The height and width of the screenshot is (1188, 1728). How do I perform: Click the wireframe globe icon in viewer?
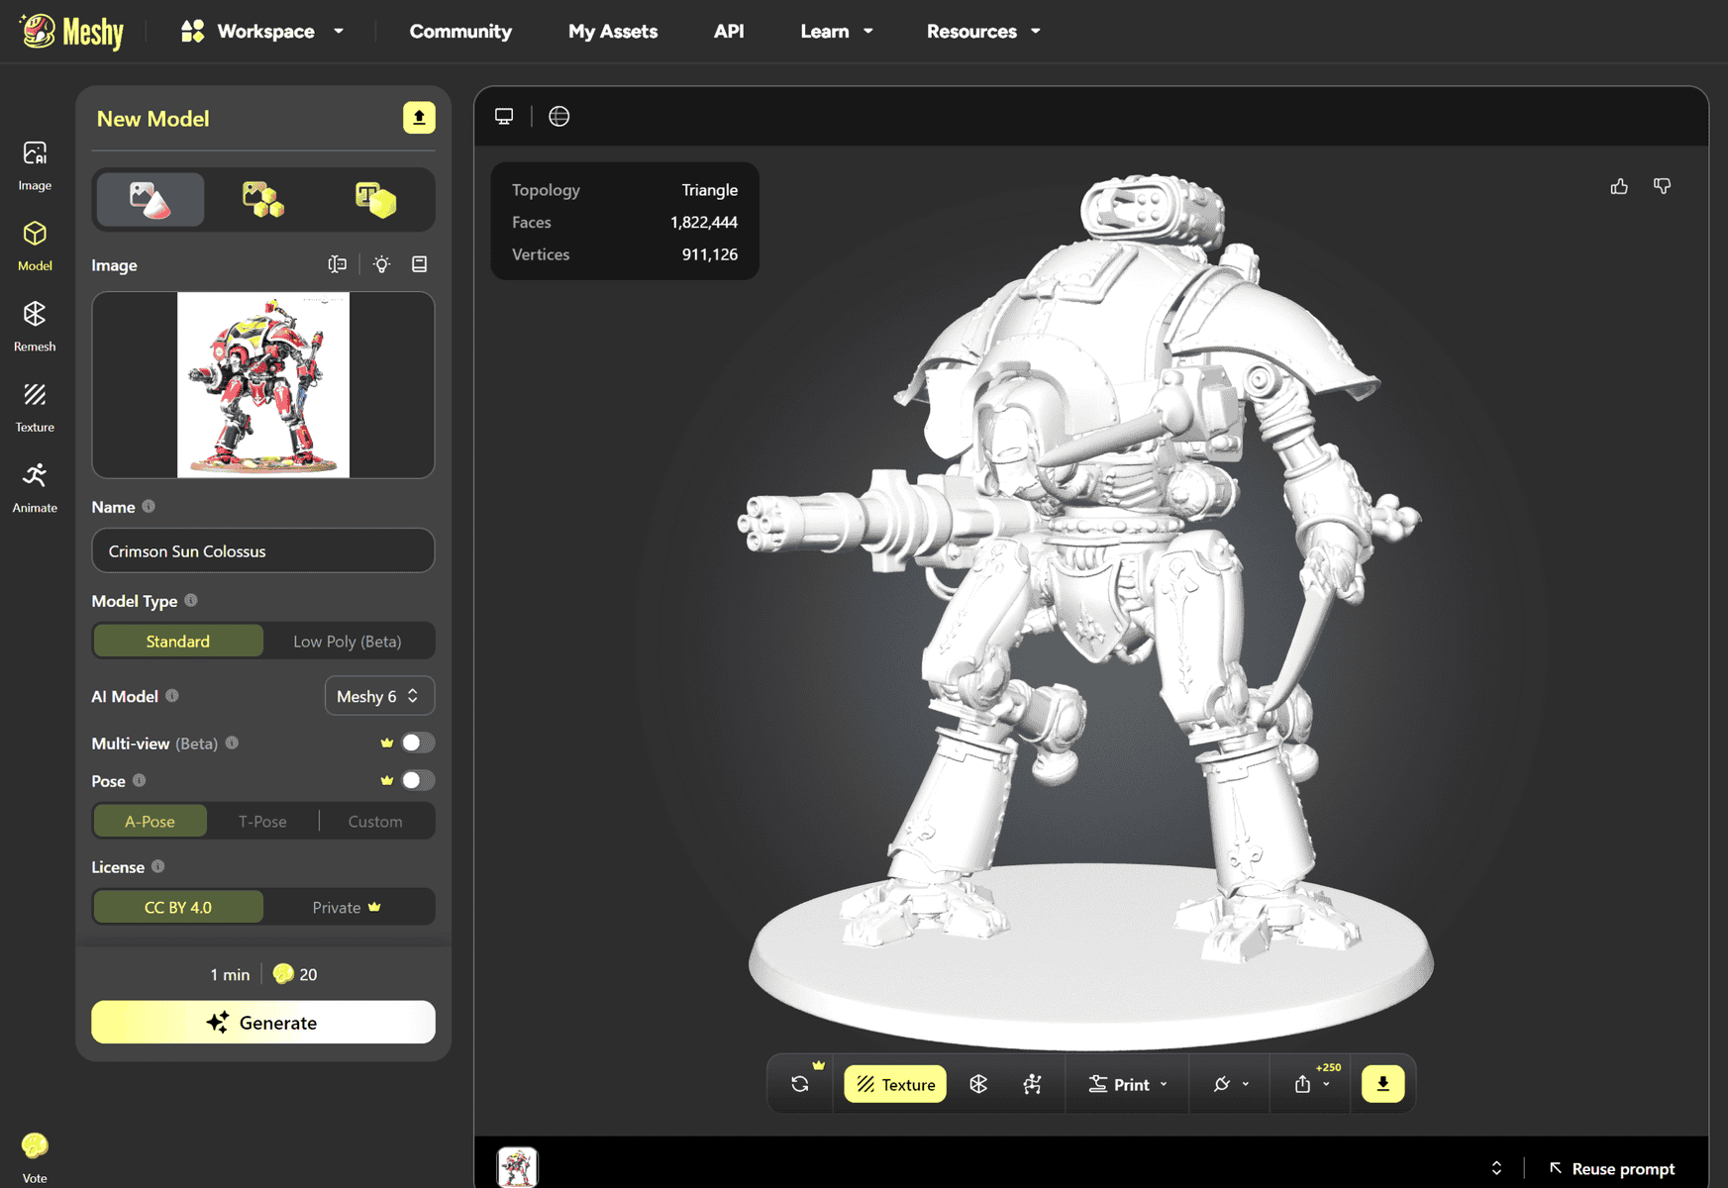[559, 117]
